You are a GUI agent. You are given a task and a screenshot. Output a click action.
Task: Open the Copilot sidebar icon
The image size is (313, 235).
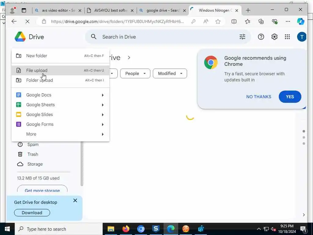tap(301, 21)
